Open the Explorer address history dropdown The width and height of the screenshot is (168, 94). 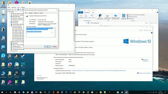[145, 23]
